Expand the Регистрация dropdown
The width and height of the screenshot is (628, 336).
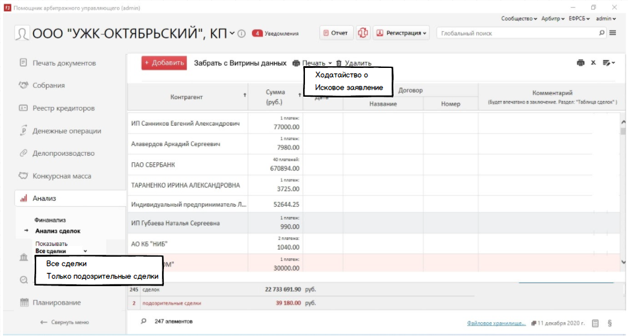coord(401,33)
